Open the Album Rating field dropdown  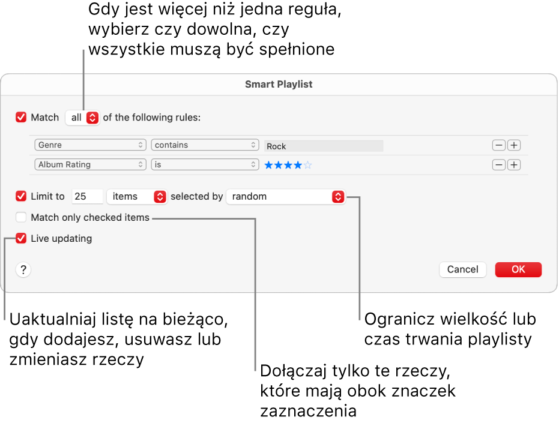pyautogui.click(x=90, y=164)
